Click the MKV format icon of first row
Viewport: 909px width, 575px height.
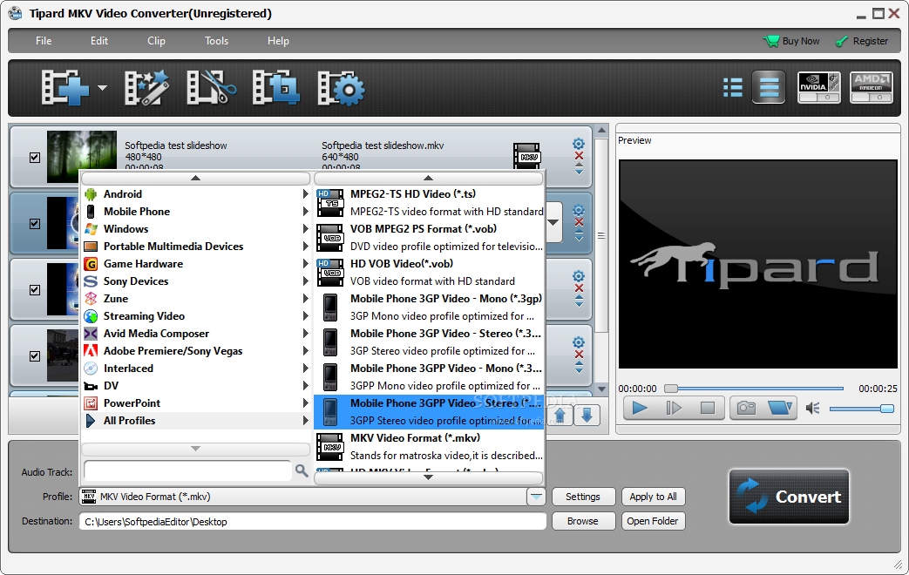[527, 157]
